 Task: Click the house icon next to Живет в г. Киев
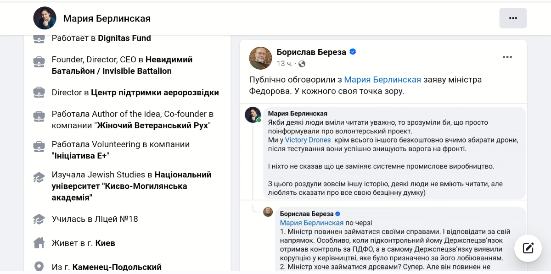pyautogui.click(x=39, y=243)
